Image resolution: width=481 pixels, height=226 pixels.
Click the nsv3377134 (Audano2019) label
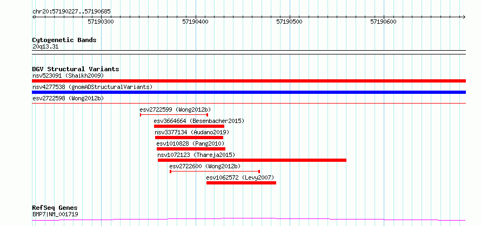point(192,132)
